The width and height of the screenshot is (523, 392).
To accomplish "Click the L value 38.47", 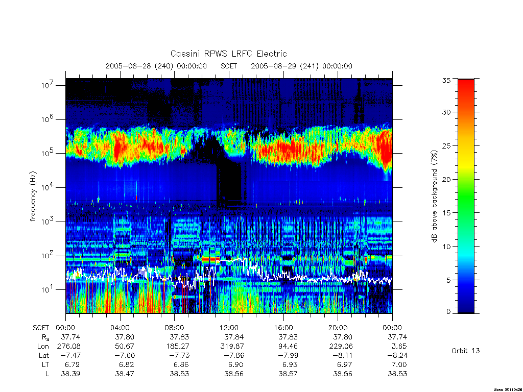I will [x=125, y=374].
